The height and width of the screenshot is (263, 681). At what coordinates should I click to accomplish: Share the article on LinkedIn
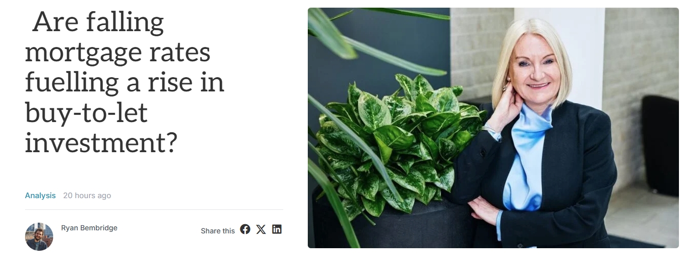pos(277,229)
